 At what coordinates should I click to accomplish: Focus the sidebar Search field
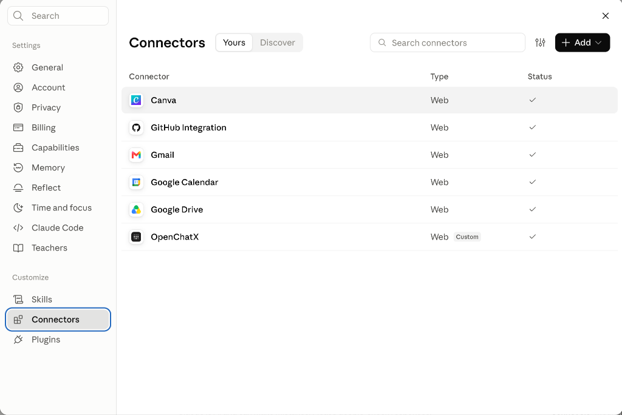(x=58, y=16)
